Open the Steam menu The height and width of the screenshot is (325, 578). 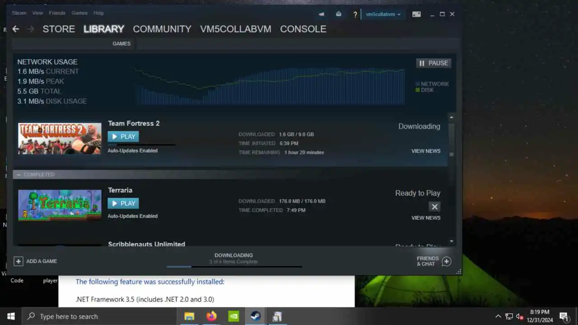tap(19, 13)
